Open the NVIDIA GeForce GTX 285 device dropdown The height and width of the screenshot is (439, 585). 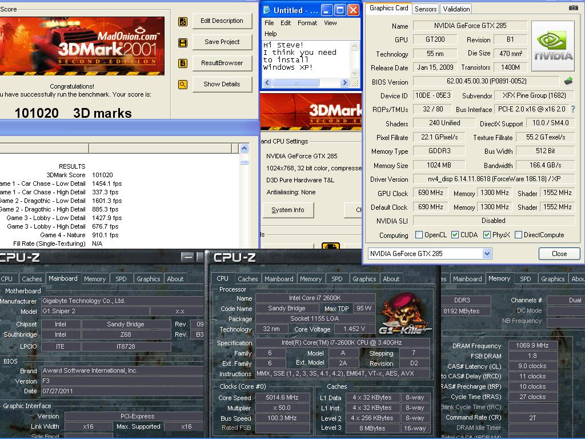pos(487,254)
